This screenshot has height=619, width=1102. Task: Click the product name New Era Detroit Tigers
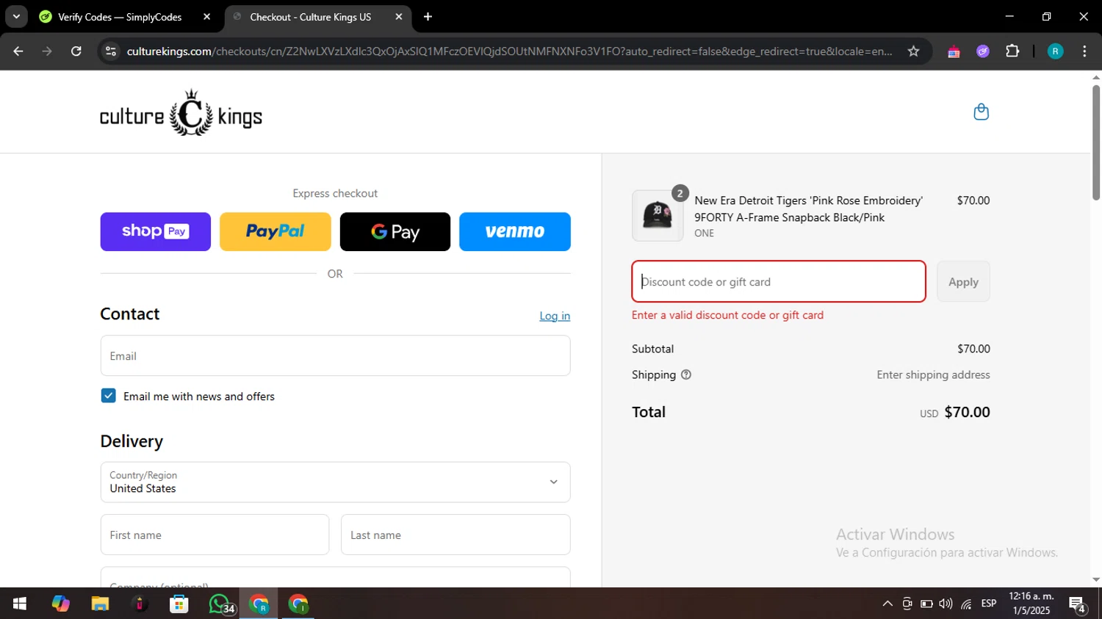pyautogui.click(x=808, y=209)
